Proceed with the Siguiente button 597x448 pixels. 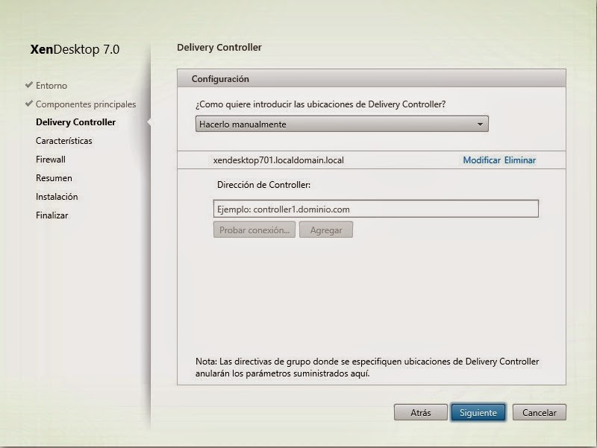[x=478, y=413]
